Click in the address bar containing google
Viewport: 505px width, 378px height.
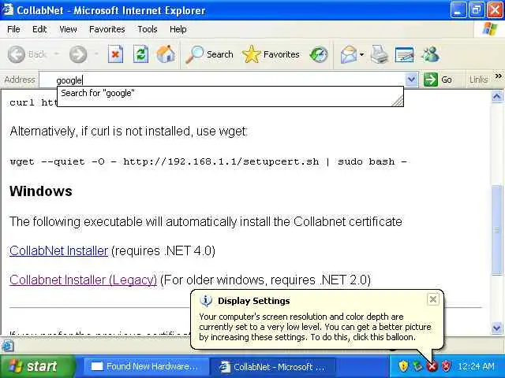[223, 80]
